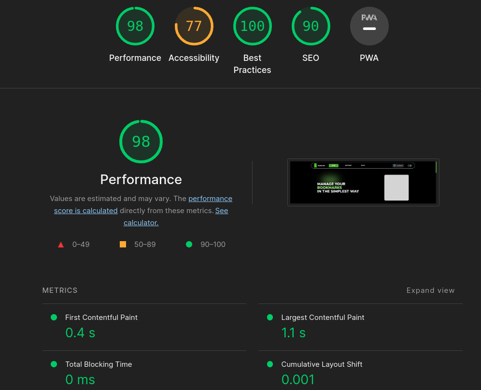Expand the First Contentful Paint metric row
481x390 pixels.
101,318
